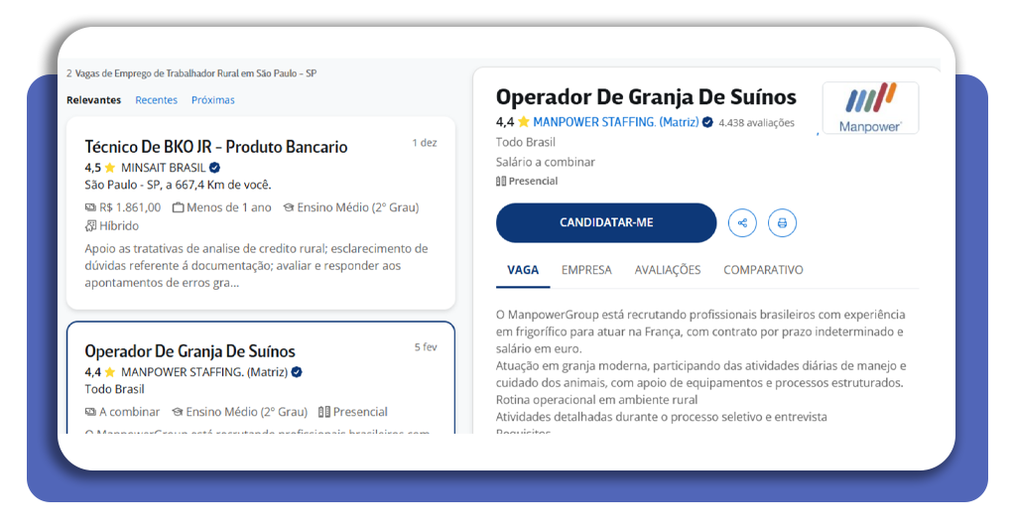Click the building icon beside Presencial in the list card

pos(324,412)
